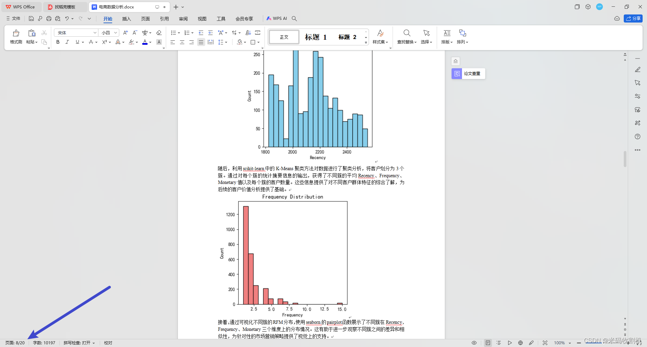Screen dimensions: 647x347
Task: Open the Style Set tool
Action: [x=380, y=37]
